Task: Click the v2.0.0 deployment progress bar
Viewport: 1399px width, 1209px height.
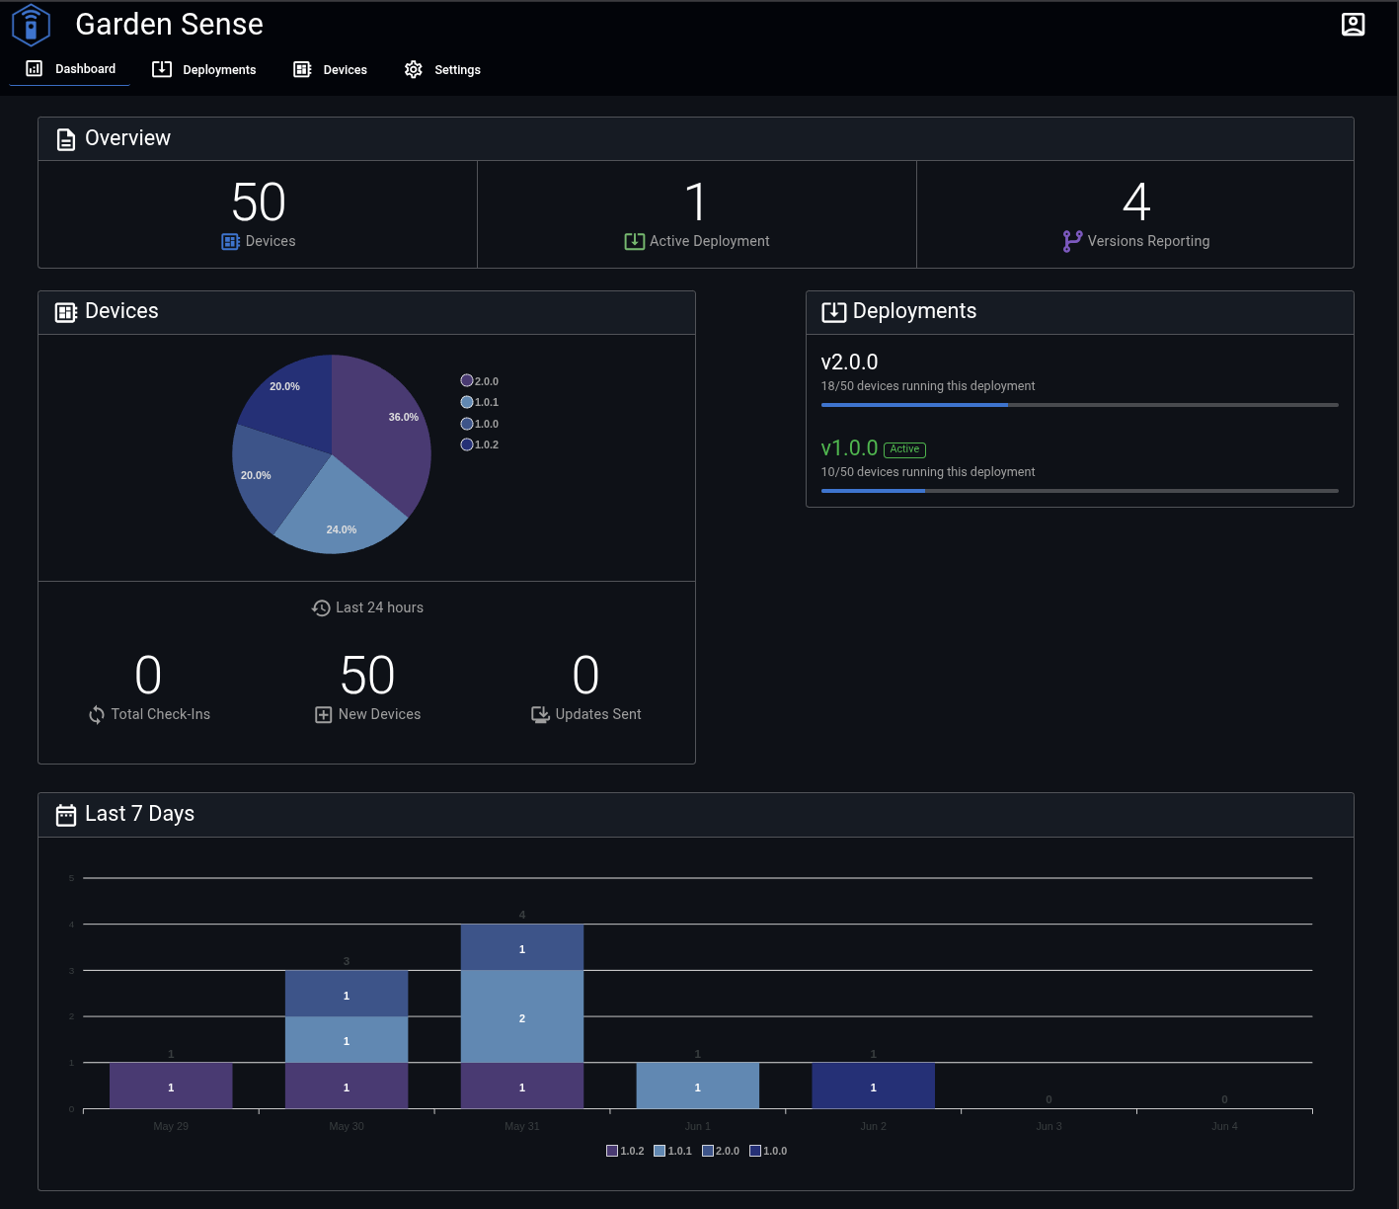Action: 1079,404
